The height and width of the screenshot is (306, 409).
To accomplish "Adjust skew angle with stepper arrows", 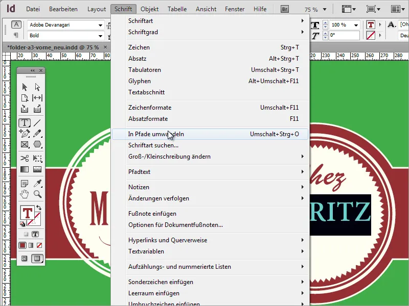I will pyautogui.click(x=325, y=35).
